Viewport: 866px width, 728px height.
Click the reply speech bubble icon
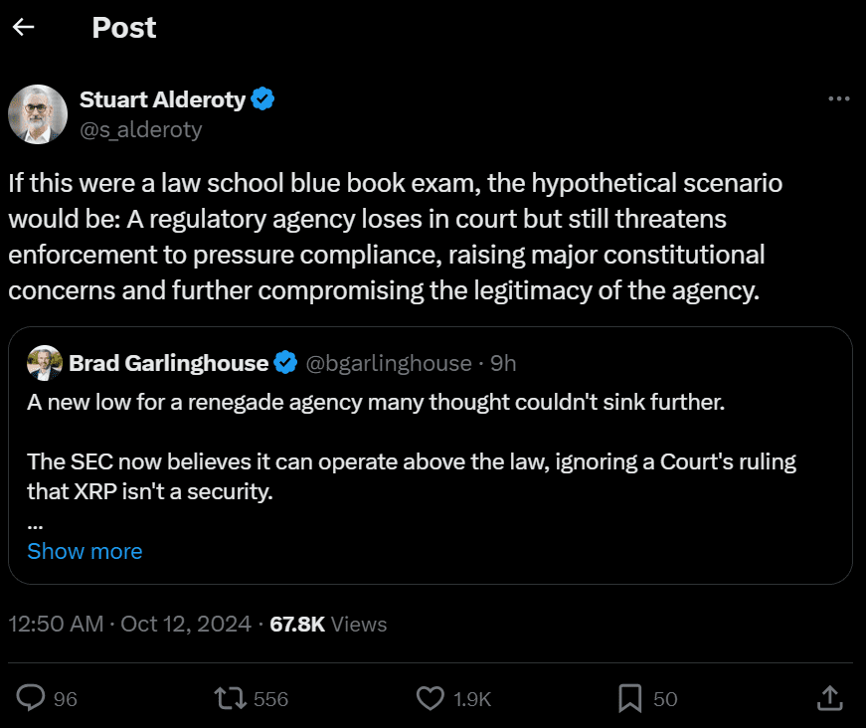coord(32,698)
